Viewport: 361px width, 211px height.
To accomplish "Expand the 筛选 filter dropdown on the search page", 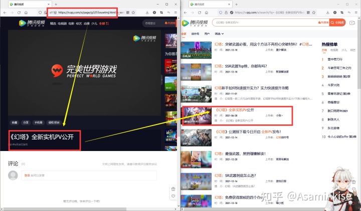I will [219, 34].
